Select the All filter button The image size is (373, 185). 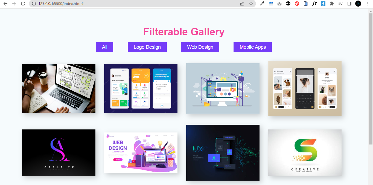click(x=104, y=47)
